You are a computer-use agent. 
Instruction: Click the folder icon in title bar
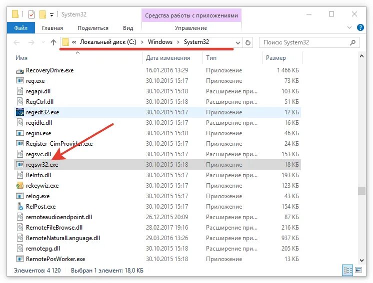(x=15, y=14)
